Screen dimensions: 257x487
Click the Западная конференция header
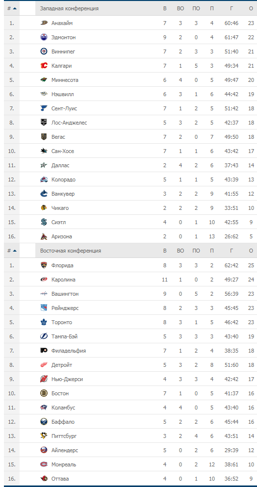coord(69,9)
